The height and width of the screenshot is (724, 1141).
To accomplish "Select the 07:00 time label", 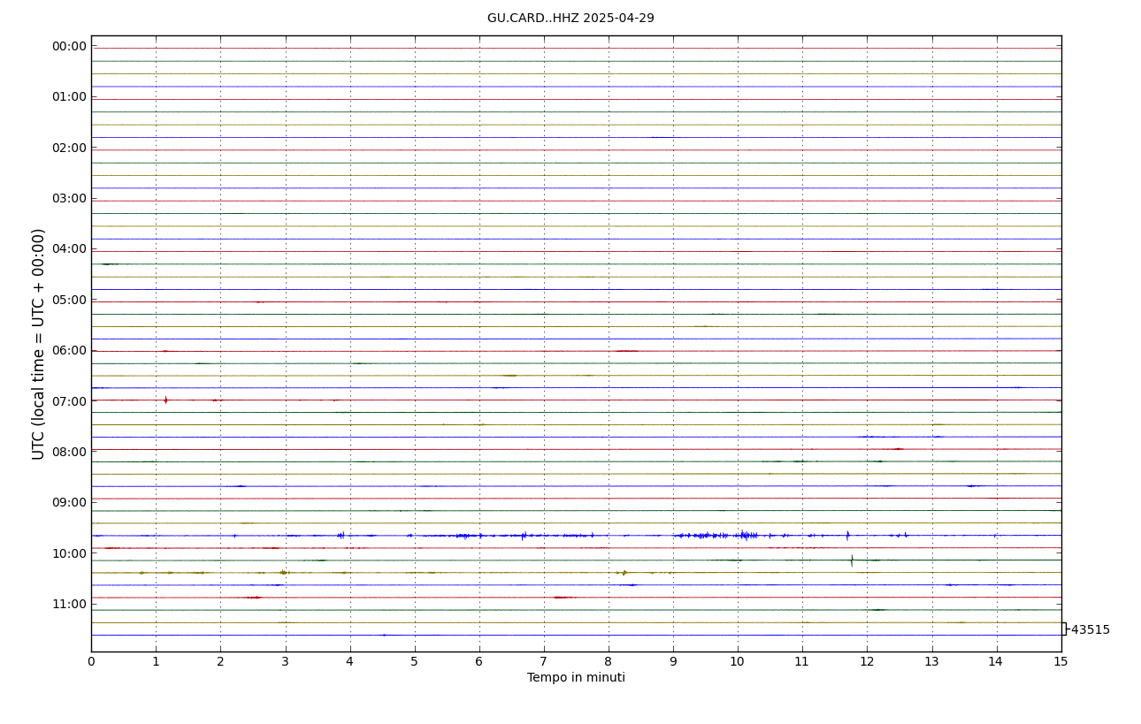I will coord(70,401).
